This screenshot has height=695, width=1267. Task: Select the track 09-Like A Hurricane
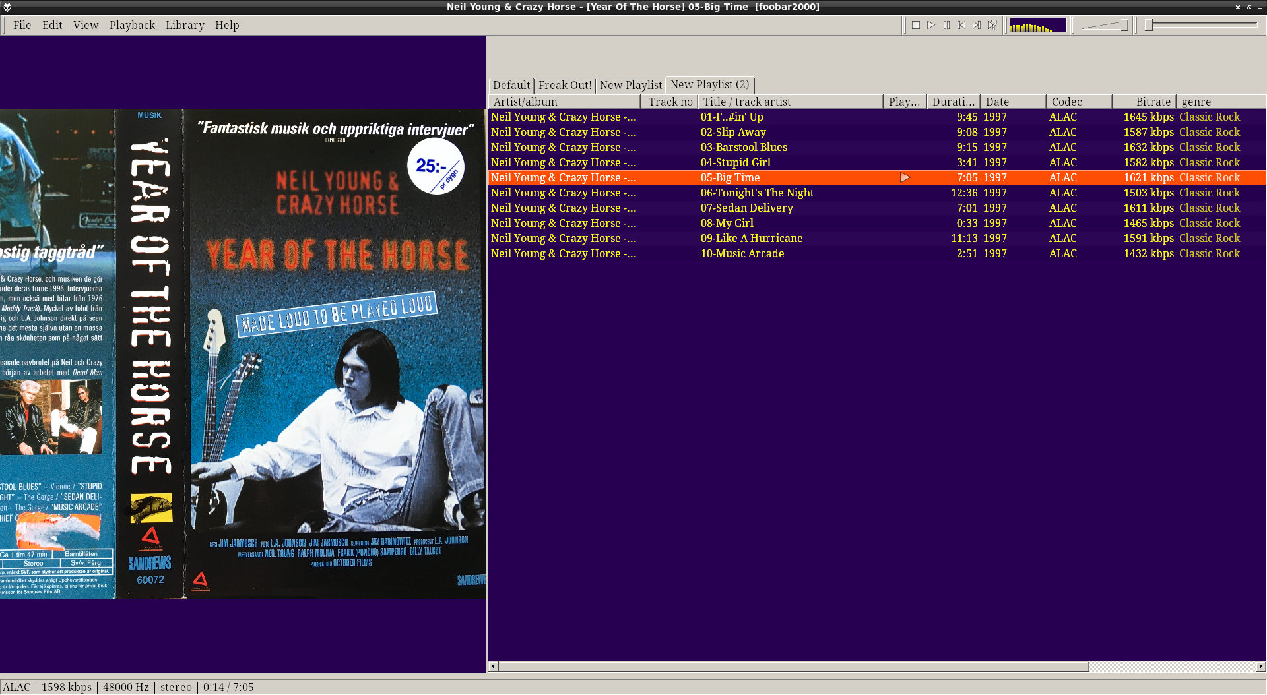point(877,238)
